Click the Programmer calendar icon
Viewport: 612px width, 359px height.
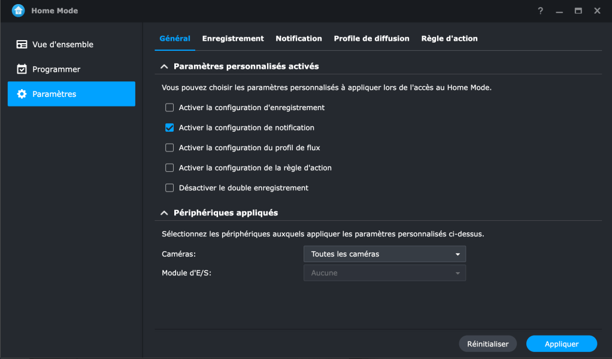tap(22, 69)
